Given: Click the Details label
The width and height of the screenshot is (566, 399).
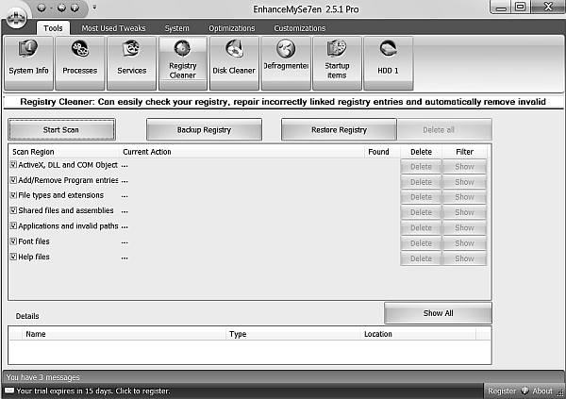Looking at the screenshot, I should tap(27, 316).
